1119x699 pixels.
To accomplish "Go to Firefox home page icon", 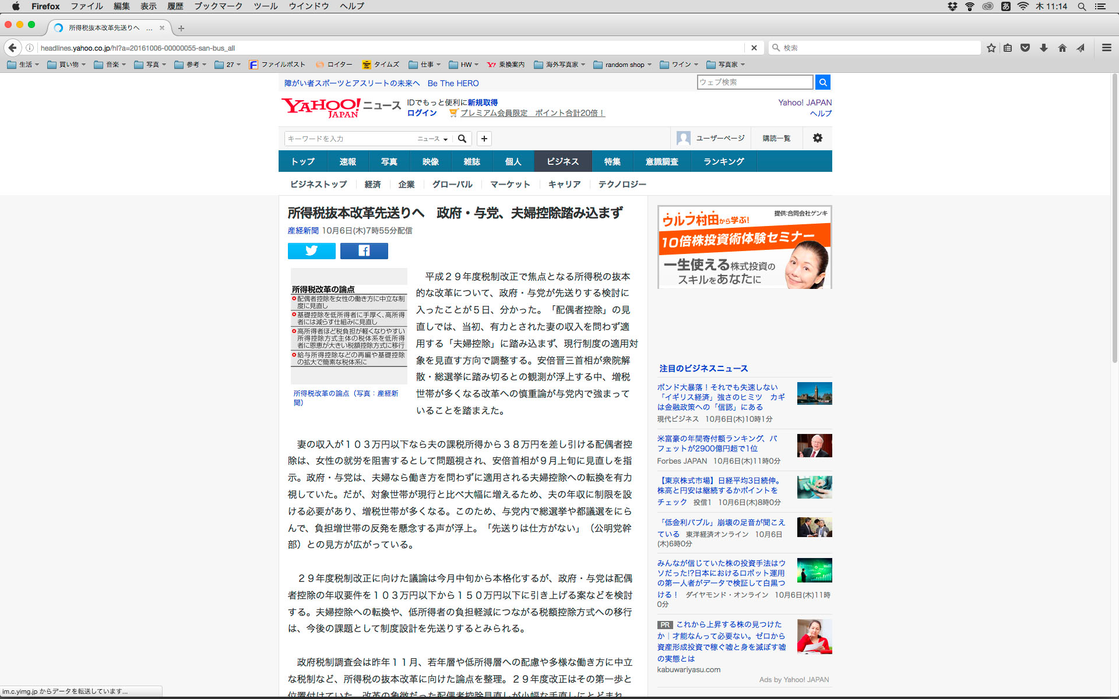I will click(x=1062, y=48).
